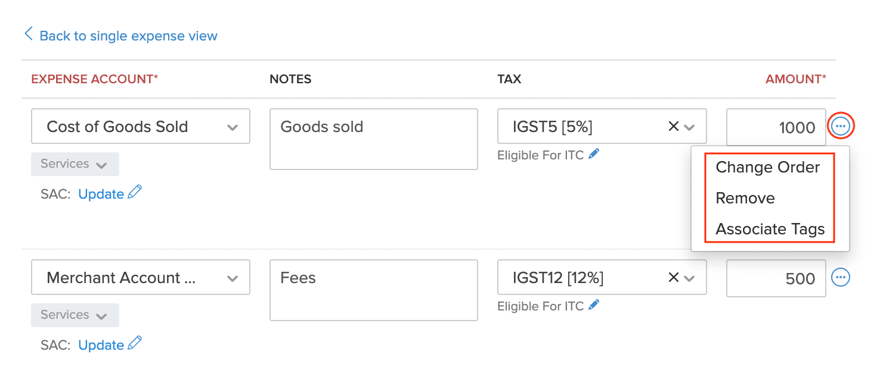Open options ellipsis on Cost of Goods Sold row
The image size is (880, 383).
tap(841, 126)
